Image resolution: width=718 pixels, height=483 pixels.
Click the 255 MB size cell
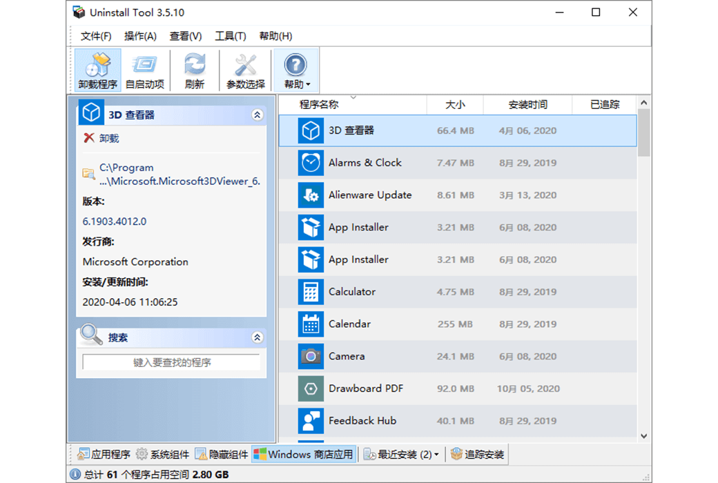(x=455, y=324)
